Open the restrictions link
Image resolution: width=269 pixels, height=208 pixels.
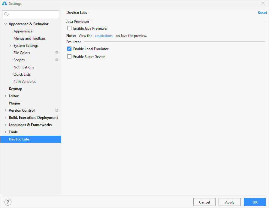click(x=104, y=36)
